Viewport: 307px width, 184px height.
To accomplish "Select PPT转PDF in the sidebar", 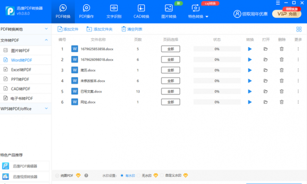I will [x=26, y=79].
